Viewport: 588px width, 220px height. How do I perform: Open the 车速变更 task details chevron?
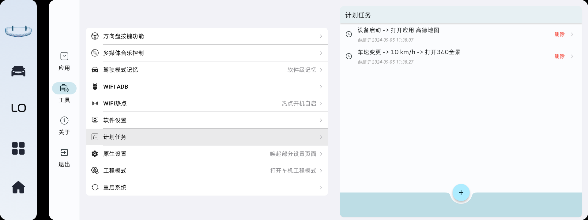[572, 57]
